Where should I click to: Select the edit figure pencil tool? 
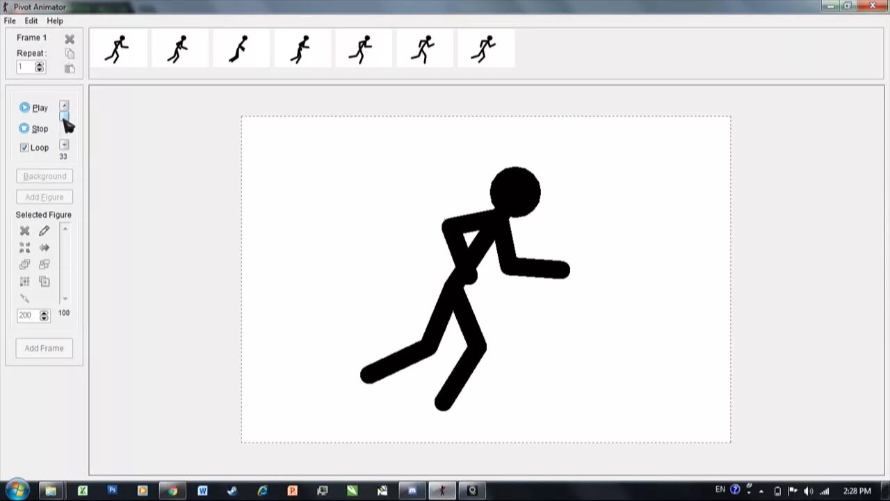pyautogui.click(x=44, y=230)
